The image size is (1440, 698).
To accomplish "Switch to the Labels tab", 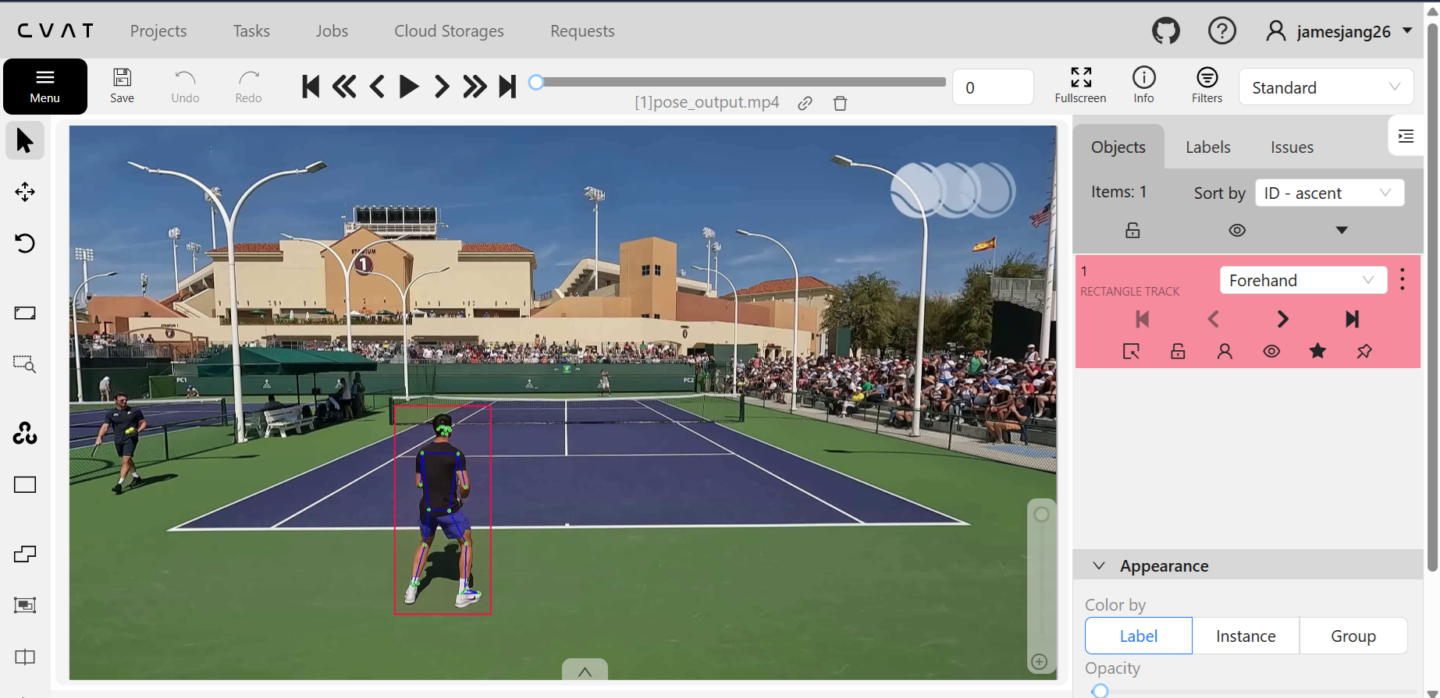I will tap(1207, 147).
